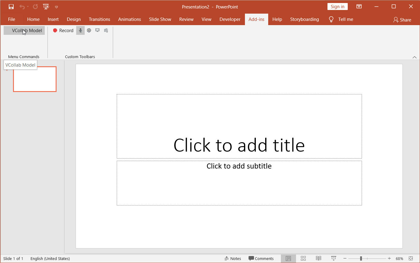420x263 pixels.
Task: Open the recording settings sliders icon
Action: [x=106, y=30]
